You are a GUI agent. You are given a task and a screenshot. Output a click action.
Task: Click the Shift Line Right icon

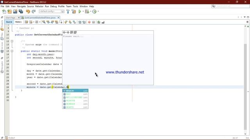84,22
